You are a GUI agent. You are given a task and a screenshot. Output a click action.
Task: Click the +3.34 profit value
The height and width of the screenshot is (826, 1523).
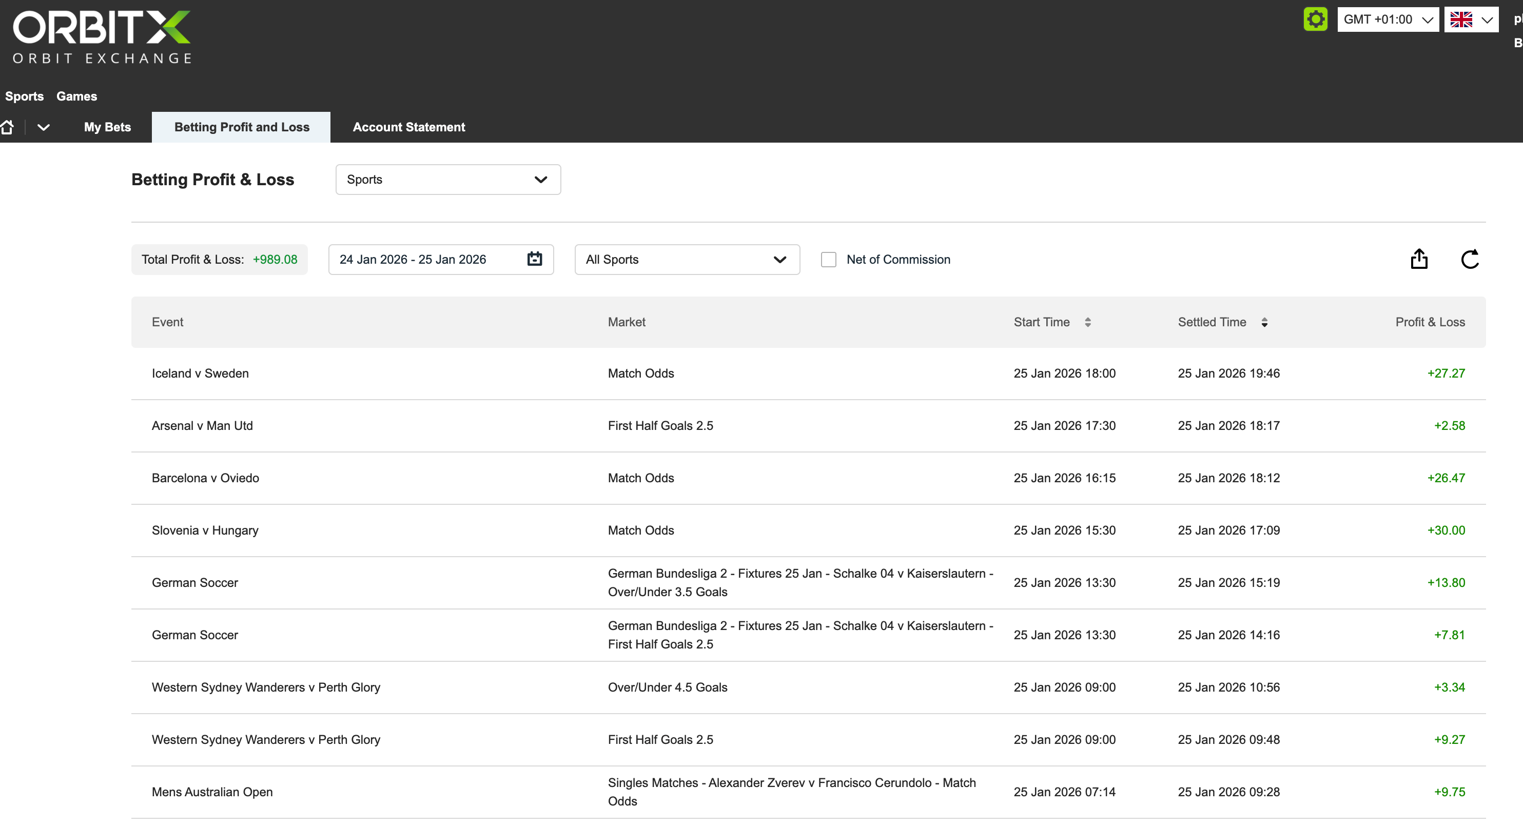1450,687
